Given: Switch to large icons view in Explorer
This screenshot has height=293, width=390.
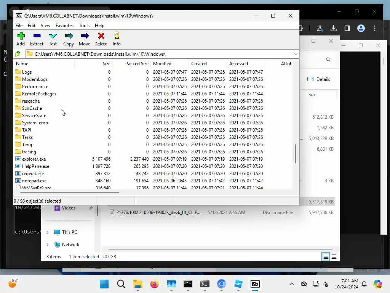Looking at the screenshot, I should pos(334,256).
